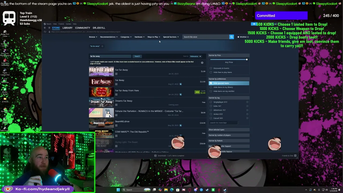
Task: Open the Friends menu in the menu bar
Action: pyautogui.click(x=61, y=24)
